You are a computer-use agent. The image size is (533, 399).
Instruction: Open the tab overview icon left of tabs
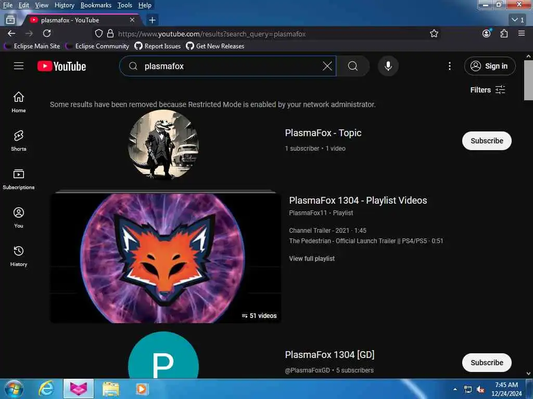coord(10,20)
